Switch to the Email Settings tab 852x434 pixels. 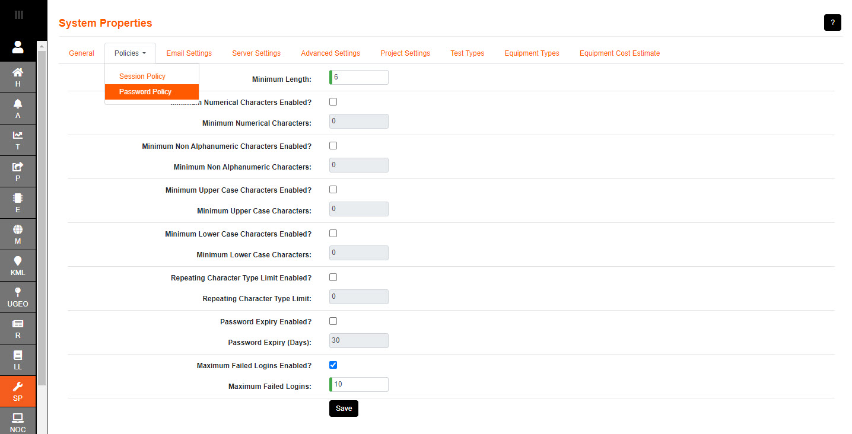pyautogui.click(x=189, y=53)
